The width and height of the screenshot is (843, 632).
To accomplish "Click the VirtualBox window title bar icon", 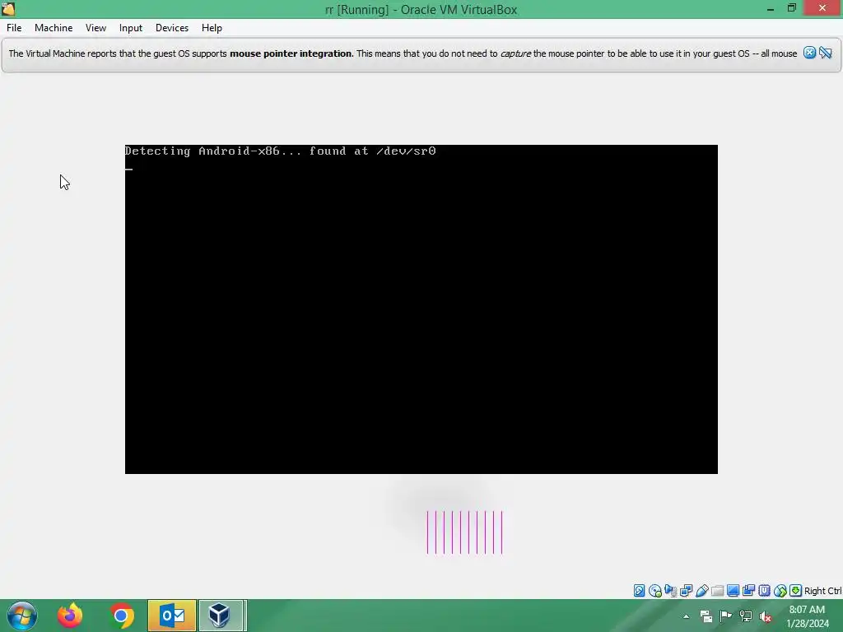I will 8,8.
